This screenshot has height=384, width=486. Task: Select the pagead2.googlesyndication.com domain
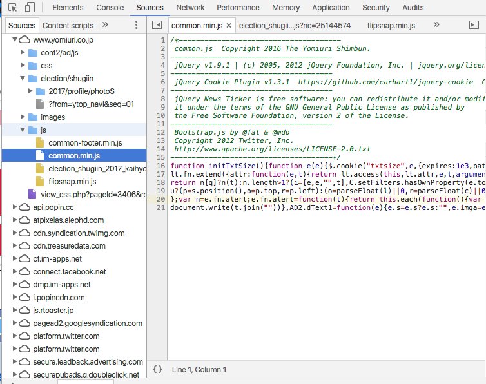[88, 323]
